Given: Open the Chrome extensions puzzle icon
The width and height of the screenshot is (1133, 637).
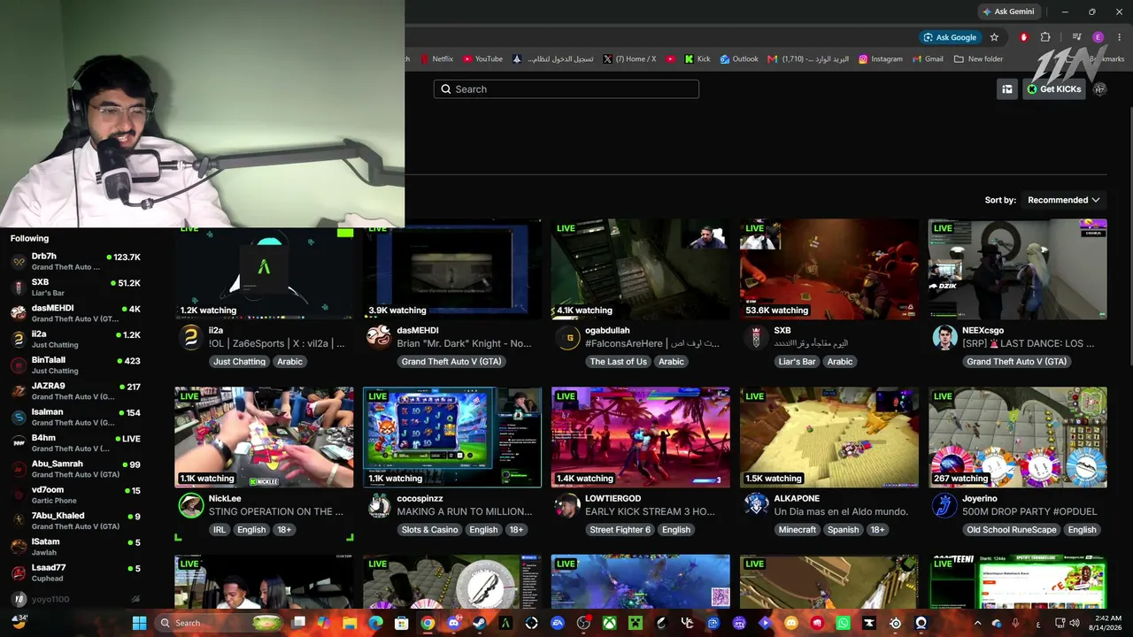Looking at the screenshot, I should pos(1045,37).
